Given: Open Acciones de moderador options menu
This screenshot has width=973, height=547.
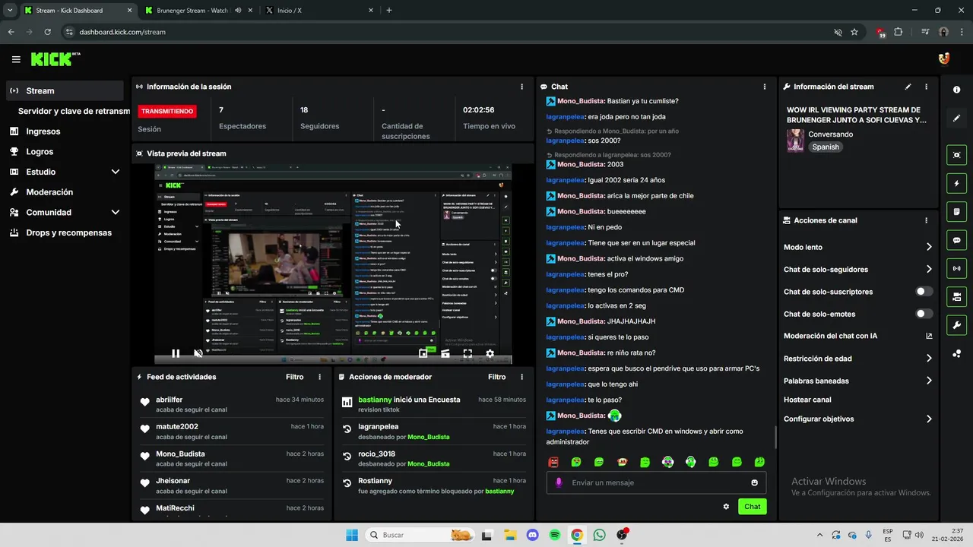Looking at the screenshot, I should (521, 377).
